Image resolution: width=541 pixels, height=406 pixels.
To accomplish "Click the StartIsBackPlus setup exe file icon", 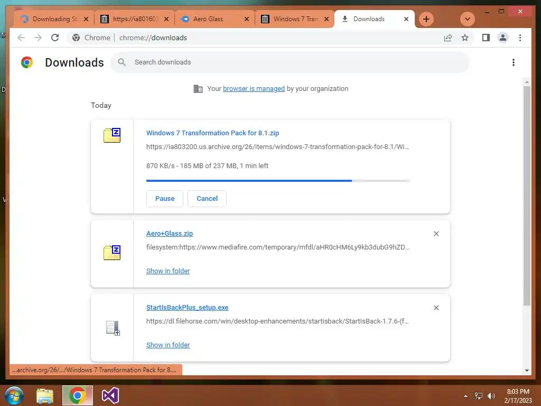I will [x=113, y=328].
